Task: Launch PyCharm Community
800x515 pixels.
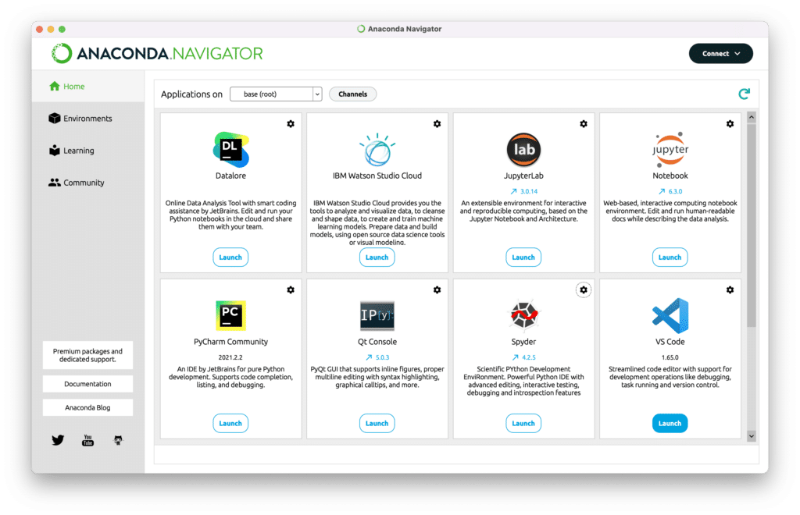Action: click(x=230, y=423)
